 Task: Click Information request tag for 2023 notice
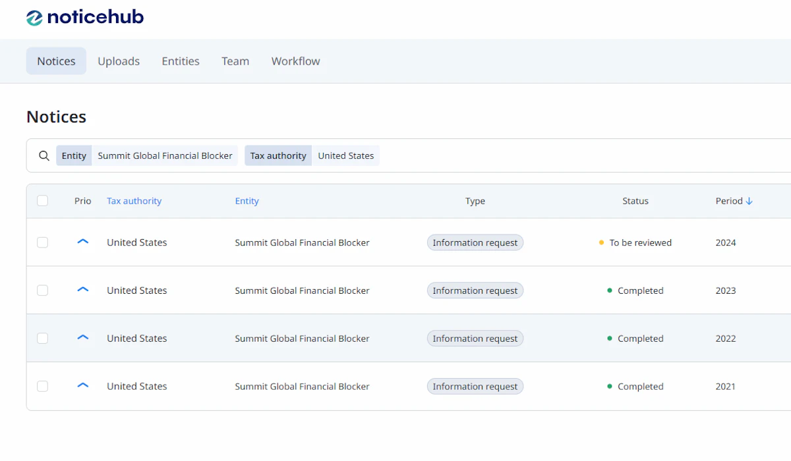[x=475, y=290]
